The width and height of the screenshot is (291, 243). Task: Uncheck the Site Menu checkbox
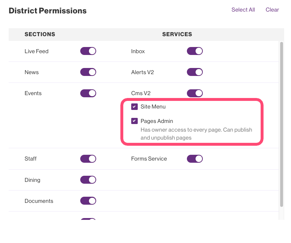click(x=134, y=107)
